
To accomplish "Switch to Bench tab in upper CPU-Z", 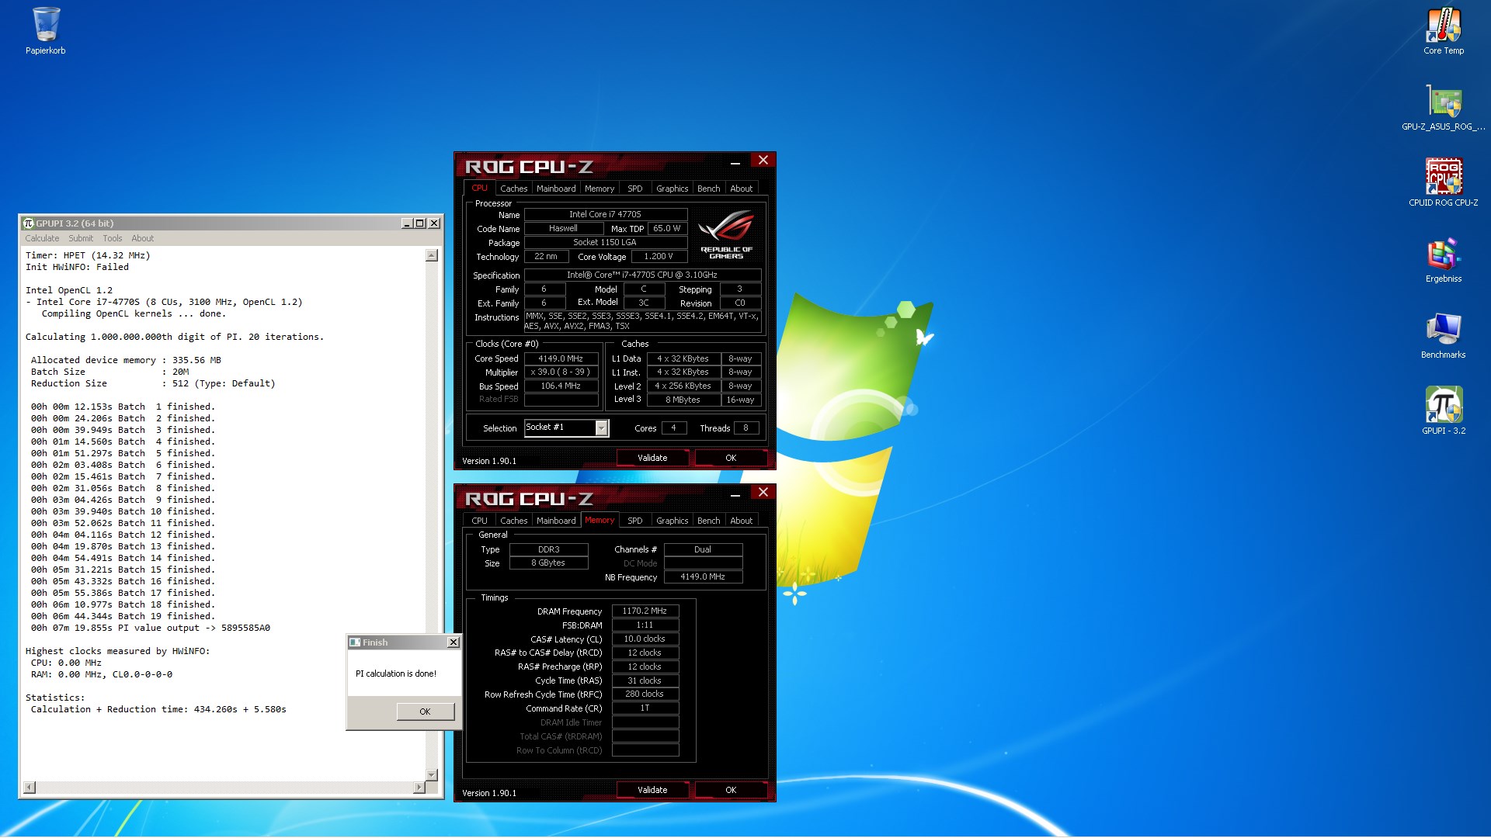I will 708,189.
